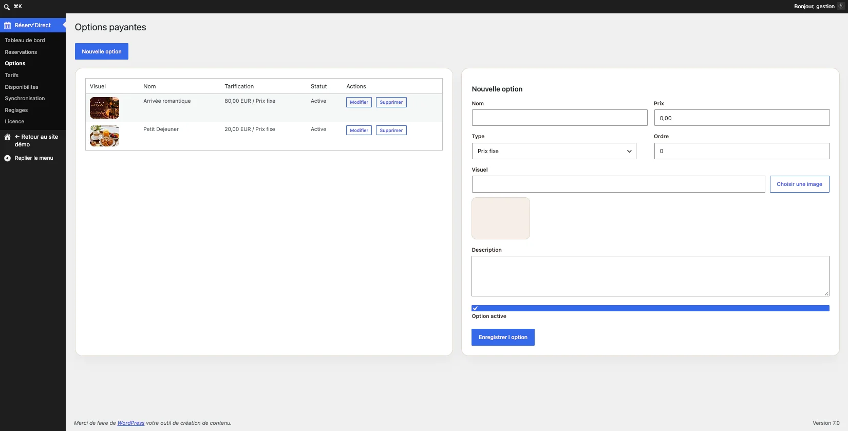The width and height of the screenshot is (848, 431).
Task: Click the search magnifier icon
Action: coord(7,7)
